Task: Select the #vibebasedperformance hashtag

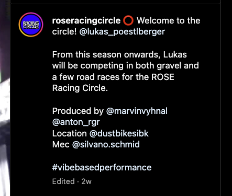Action: (102, 167)
